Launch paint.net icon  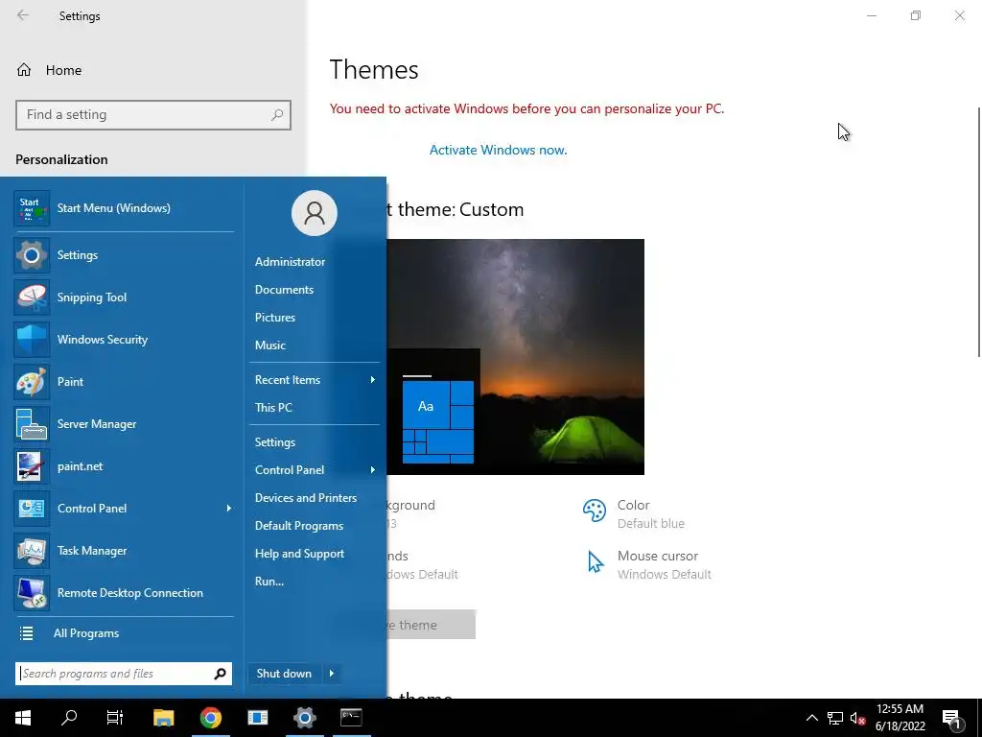pyautogui.click(x=32, y=466)
